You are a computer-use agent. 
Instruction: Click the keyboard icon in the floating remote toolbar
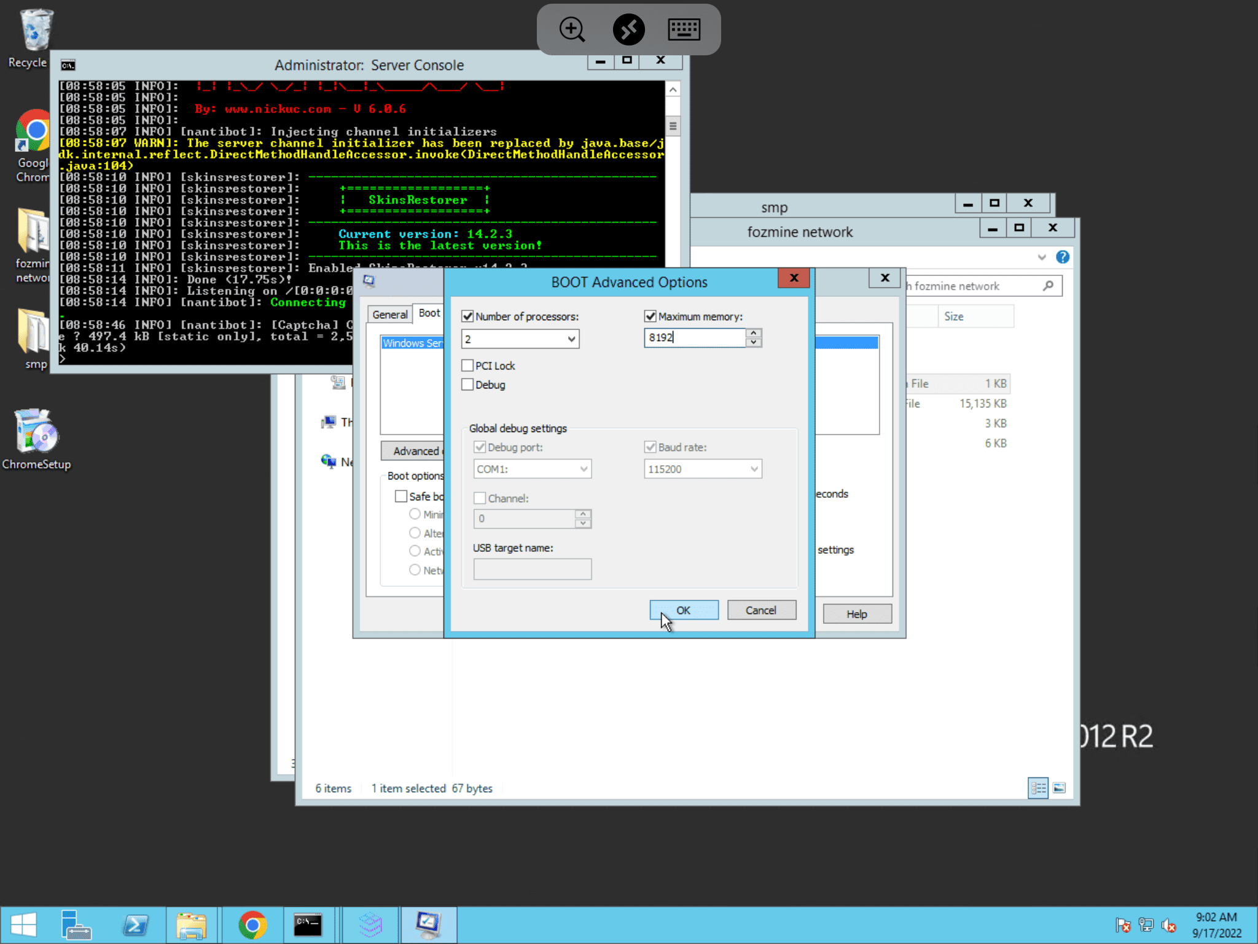(x=684, y=29)
